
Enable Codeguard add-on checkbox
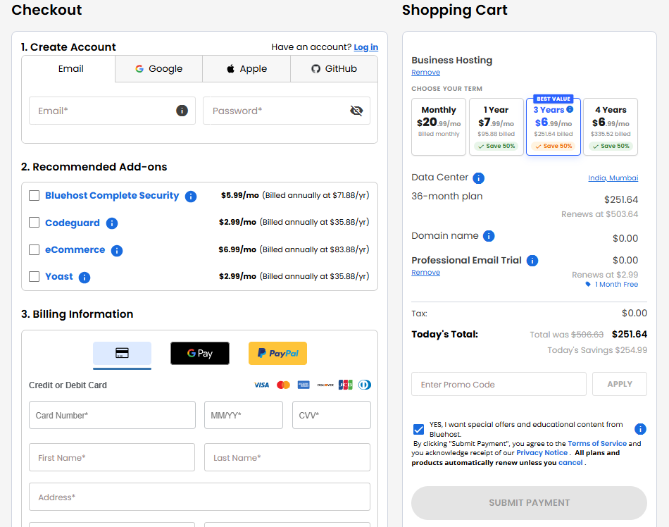(34, 223)
